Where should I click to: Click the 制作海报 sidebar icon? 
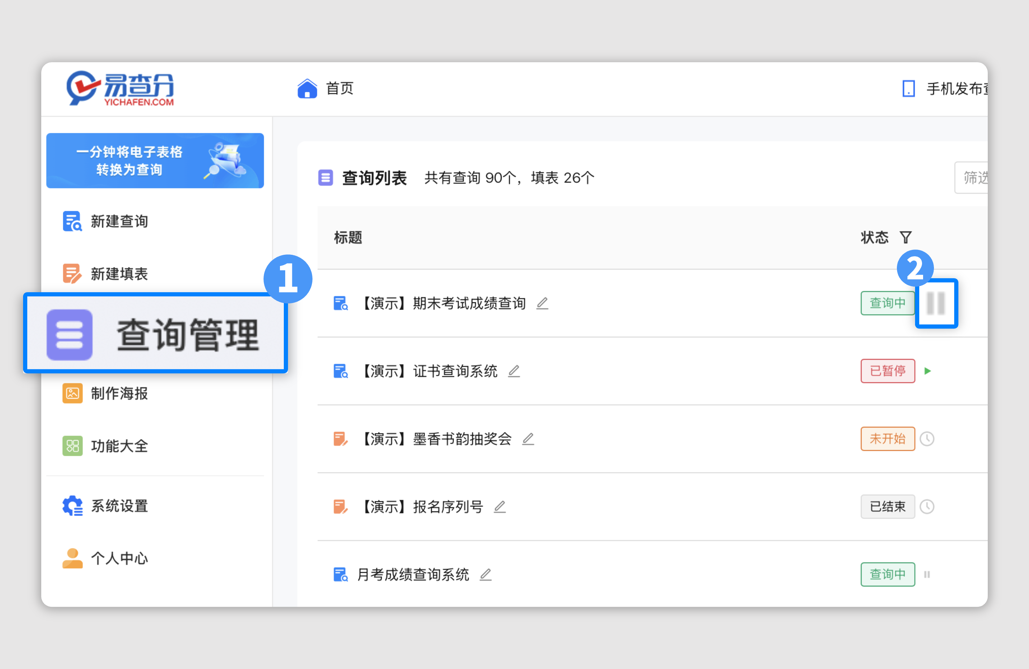coord(72,393)
